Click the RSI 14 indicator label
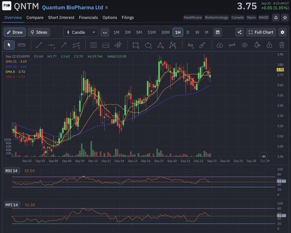This screenshot has height=233, width=291. pyautogui.click(x=11, y=171)
